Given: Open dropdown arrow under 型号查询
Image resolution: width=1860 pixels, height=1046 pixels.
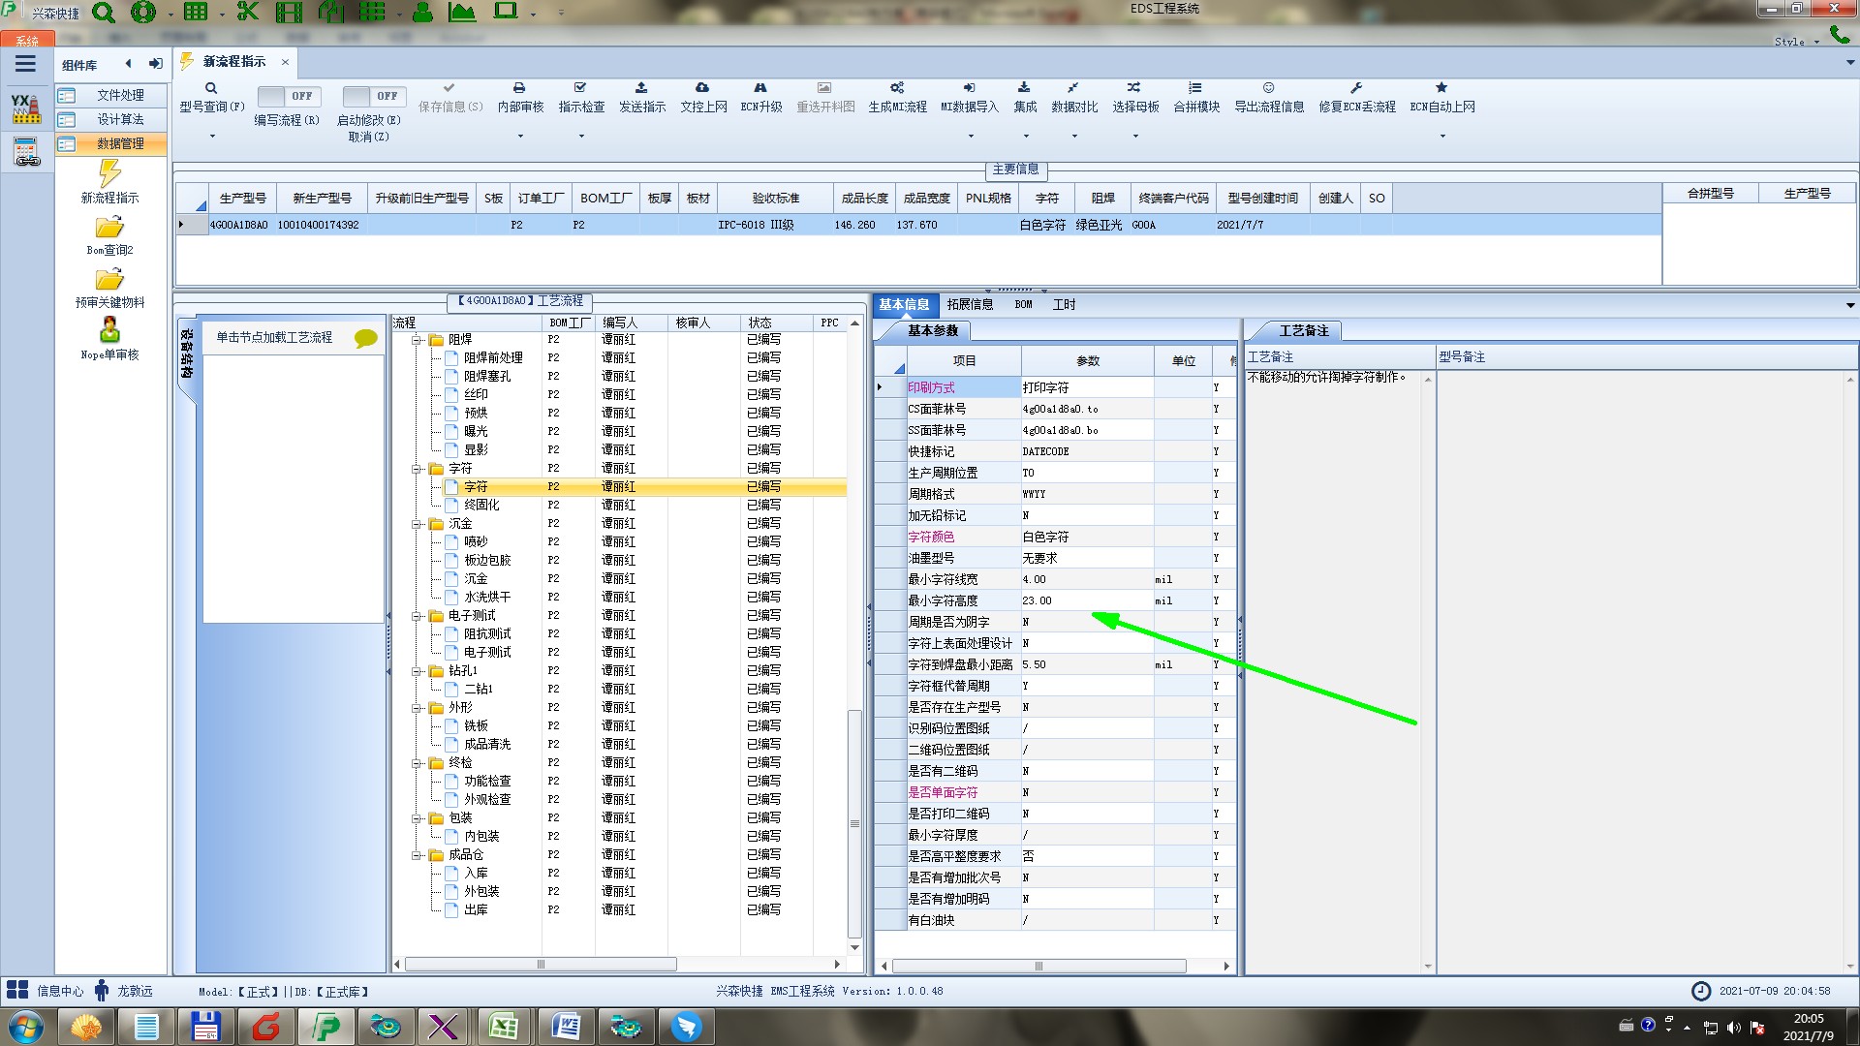Looking at the screenshot, I should [x=212, y=137].
